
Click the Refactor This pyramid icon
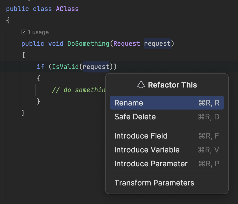141,85
